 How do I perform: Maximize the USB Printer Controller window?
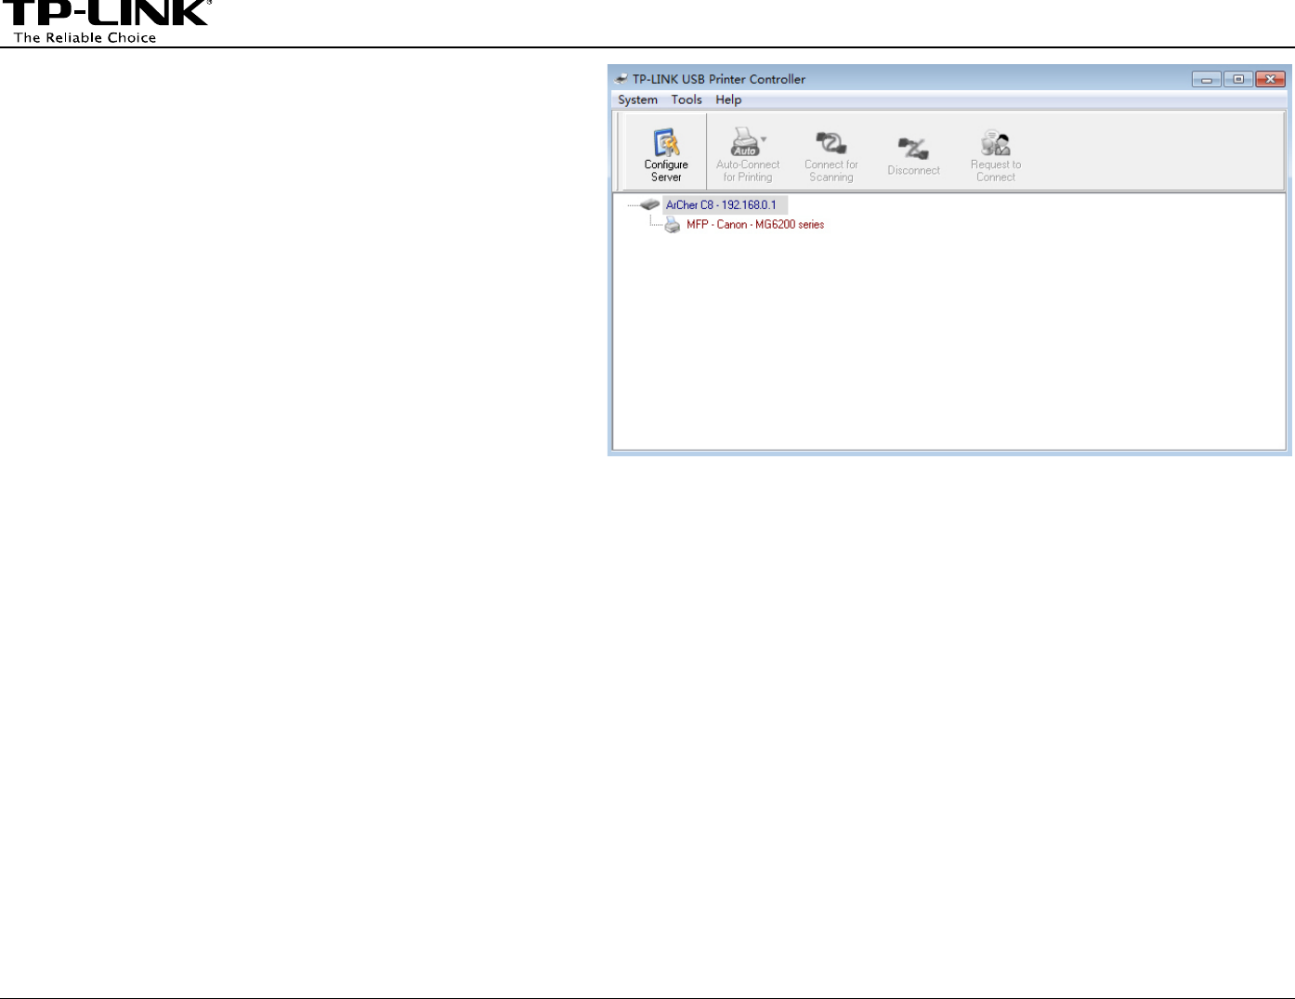1238,79
